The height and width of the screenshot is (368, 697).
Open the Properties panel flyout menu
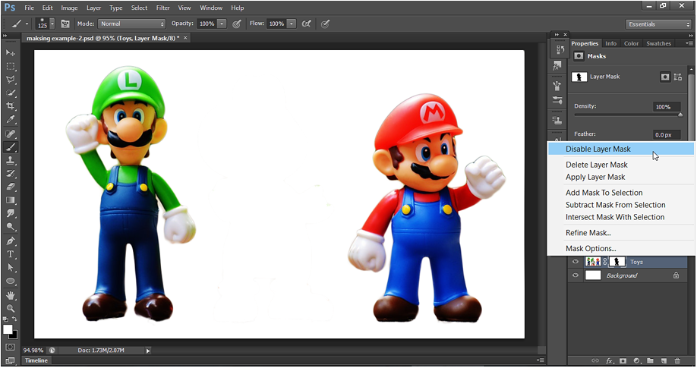pyautogui.click(x=689, y=43)
